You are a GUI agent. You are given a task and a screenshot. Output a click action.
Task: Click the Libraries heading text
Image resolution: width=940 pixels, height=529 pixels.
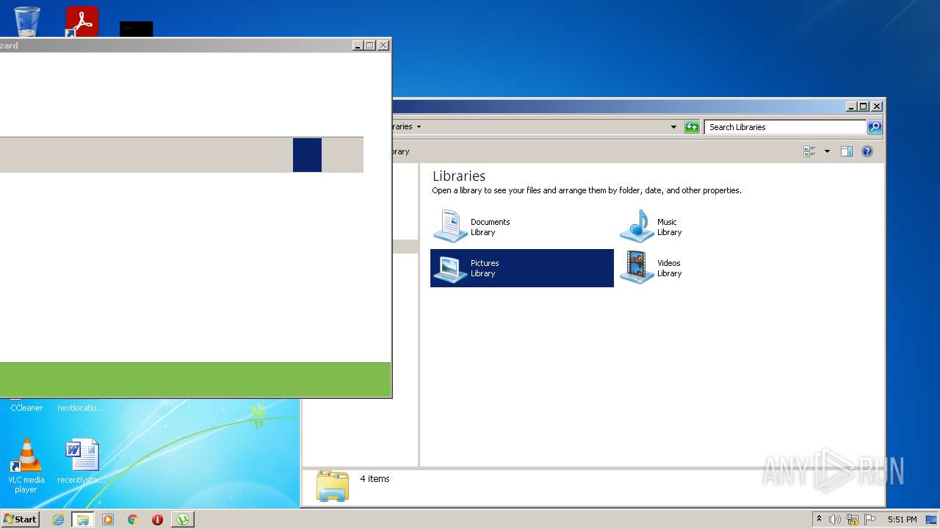pos(459,176)
